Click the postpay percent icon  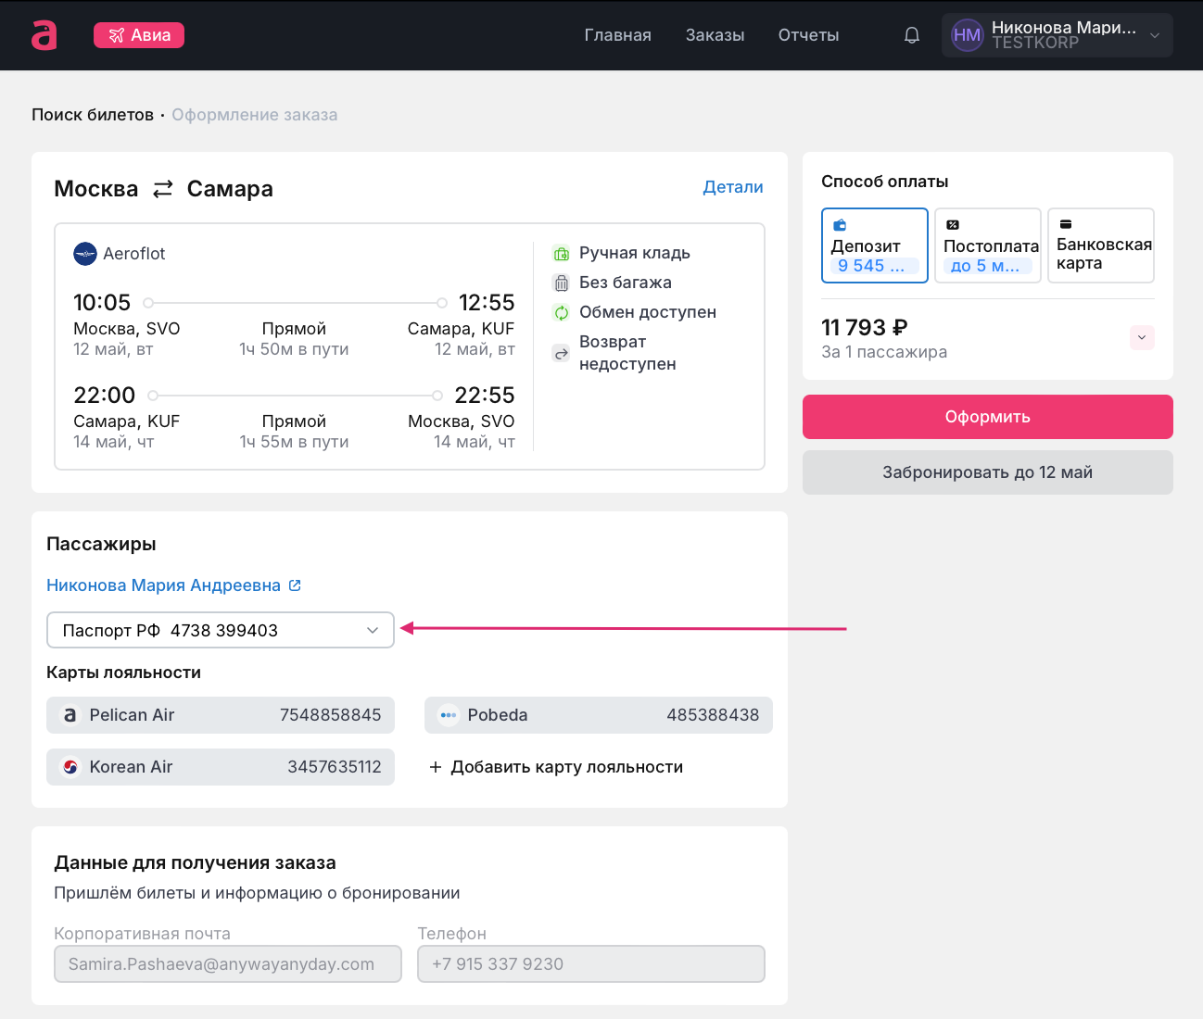[953, 225]
